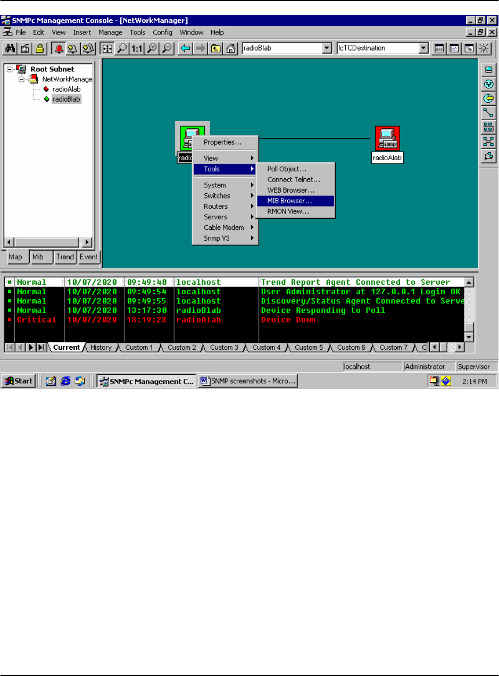Click the zoom out magnifier minus icon
499x676 pixels.
pos(167,48)
